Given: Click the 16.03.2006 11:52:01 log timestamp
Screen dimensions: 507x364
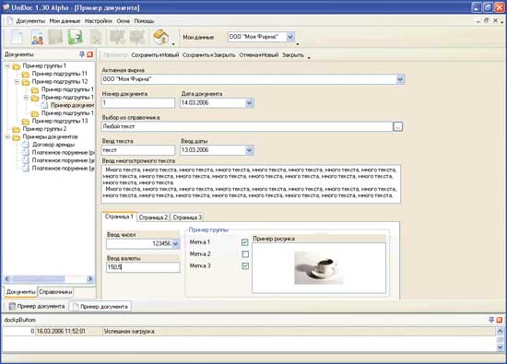Looking at the screenshot, I should (x=61, y=332).
